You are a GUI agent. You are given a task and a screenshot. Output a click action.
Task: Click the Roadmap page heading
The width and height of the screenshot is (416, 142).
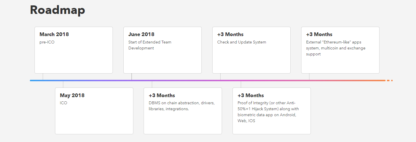click(57, 10)
